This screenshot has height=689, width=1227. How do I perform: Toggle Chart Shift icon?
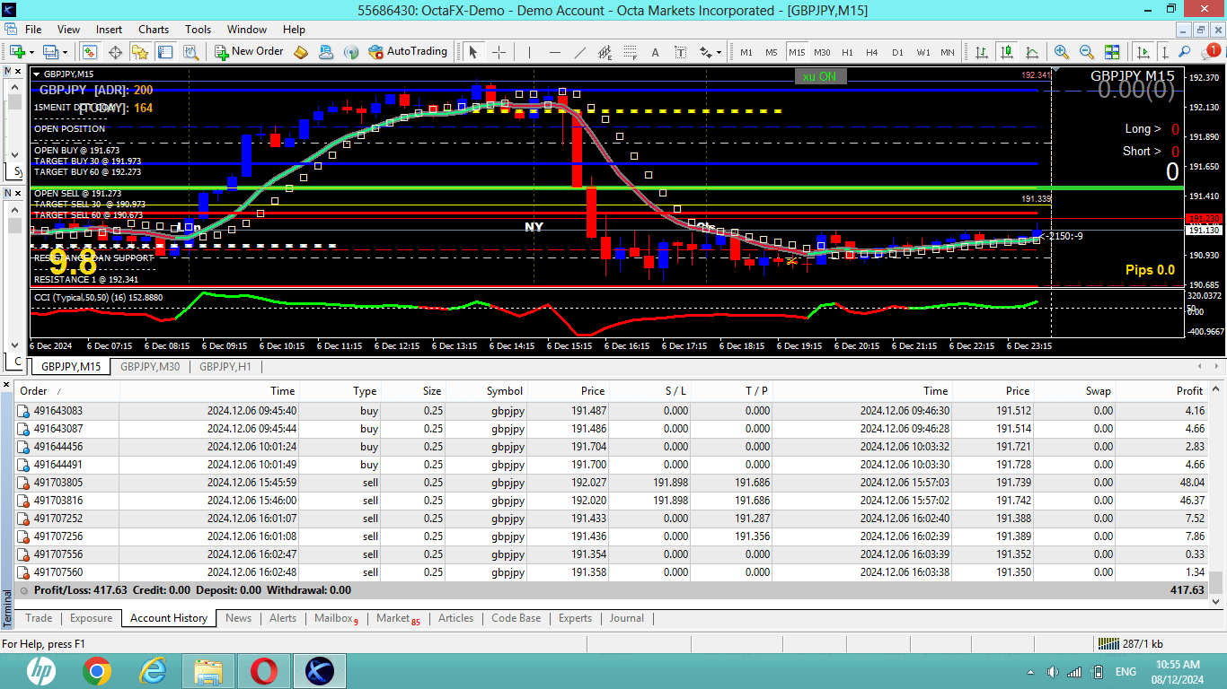tap(1165, 52)
